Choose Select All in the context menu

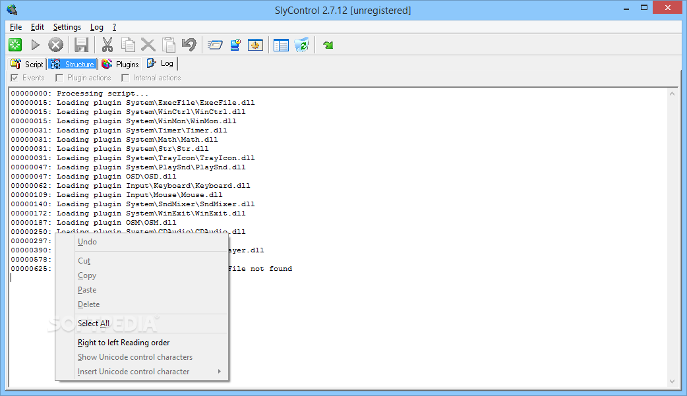point(142,324)
